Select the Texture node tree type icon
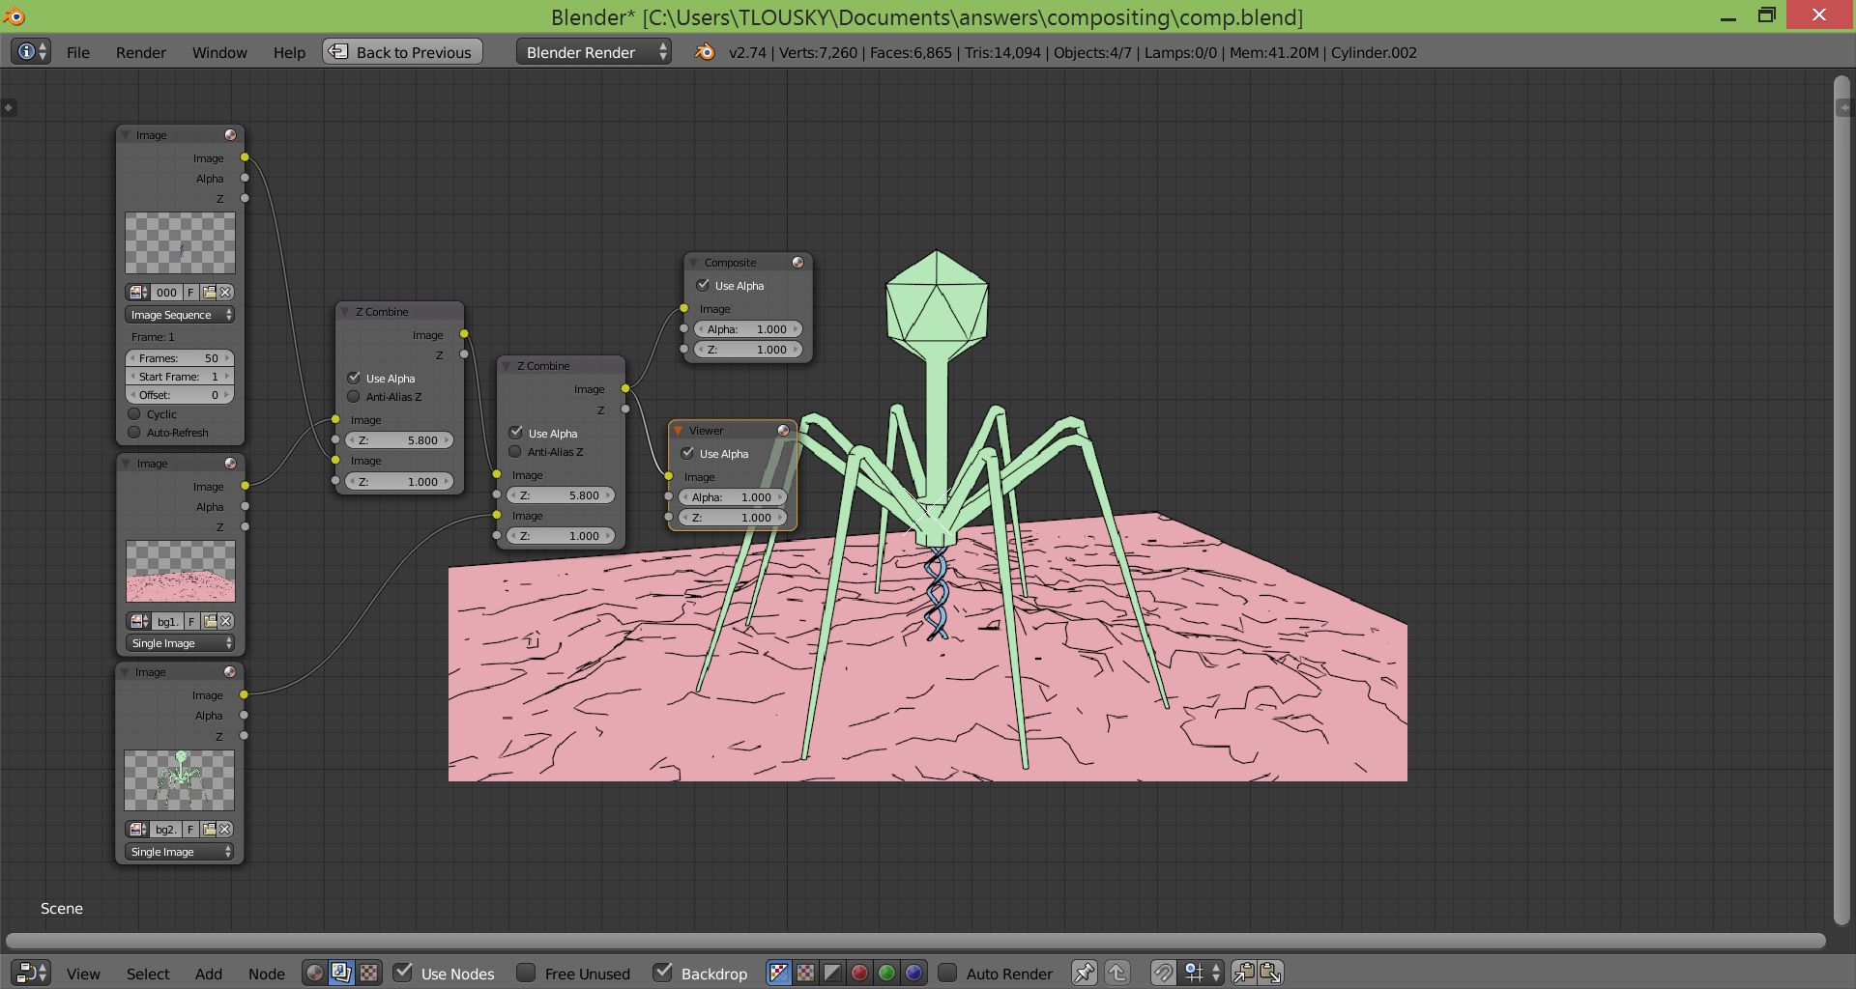Viewport: 1856px width, 989px height. 368,973
